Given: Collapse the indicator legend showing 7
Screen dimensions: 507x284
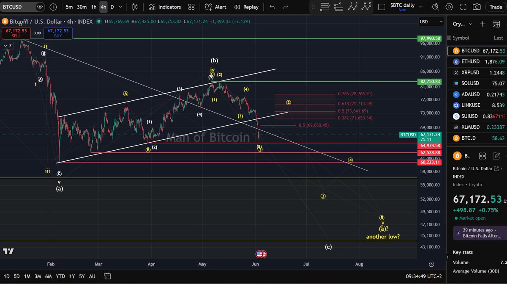Looking at the screenshot, I should tap(7, 45).
